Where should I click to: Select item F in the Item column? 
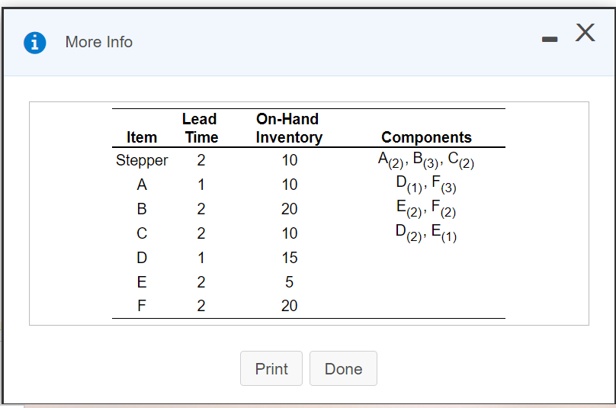click(142, 307)
